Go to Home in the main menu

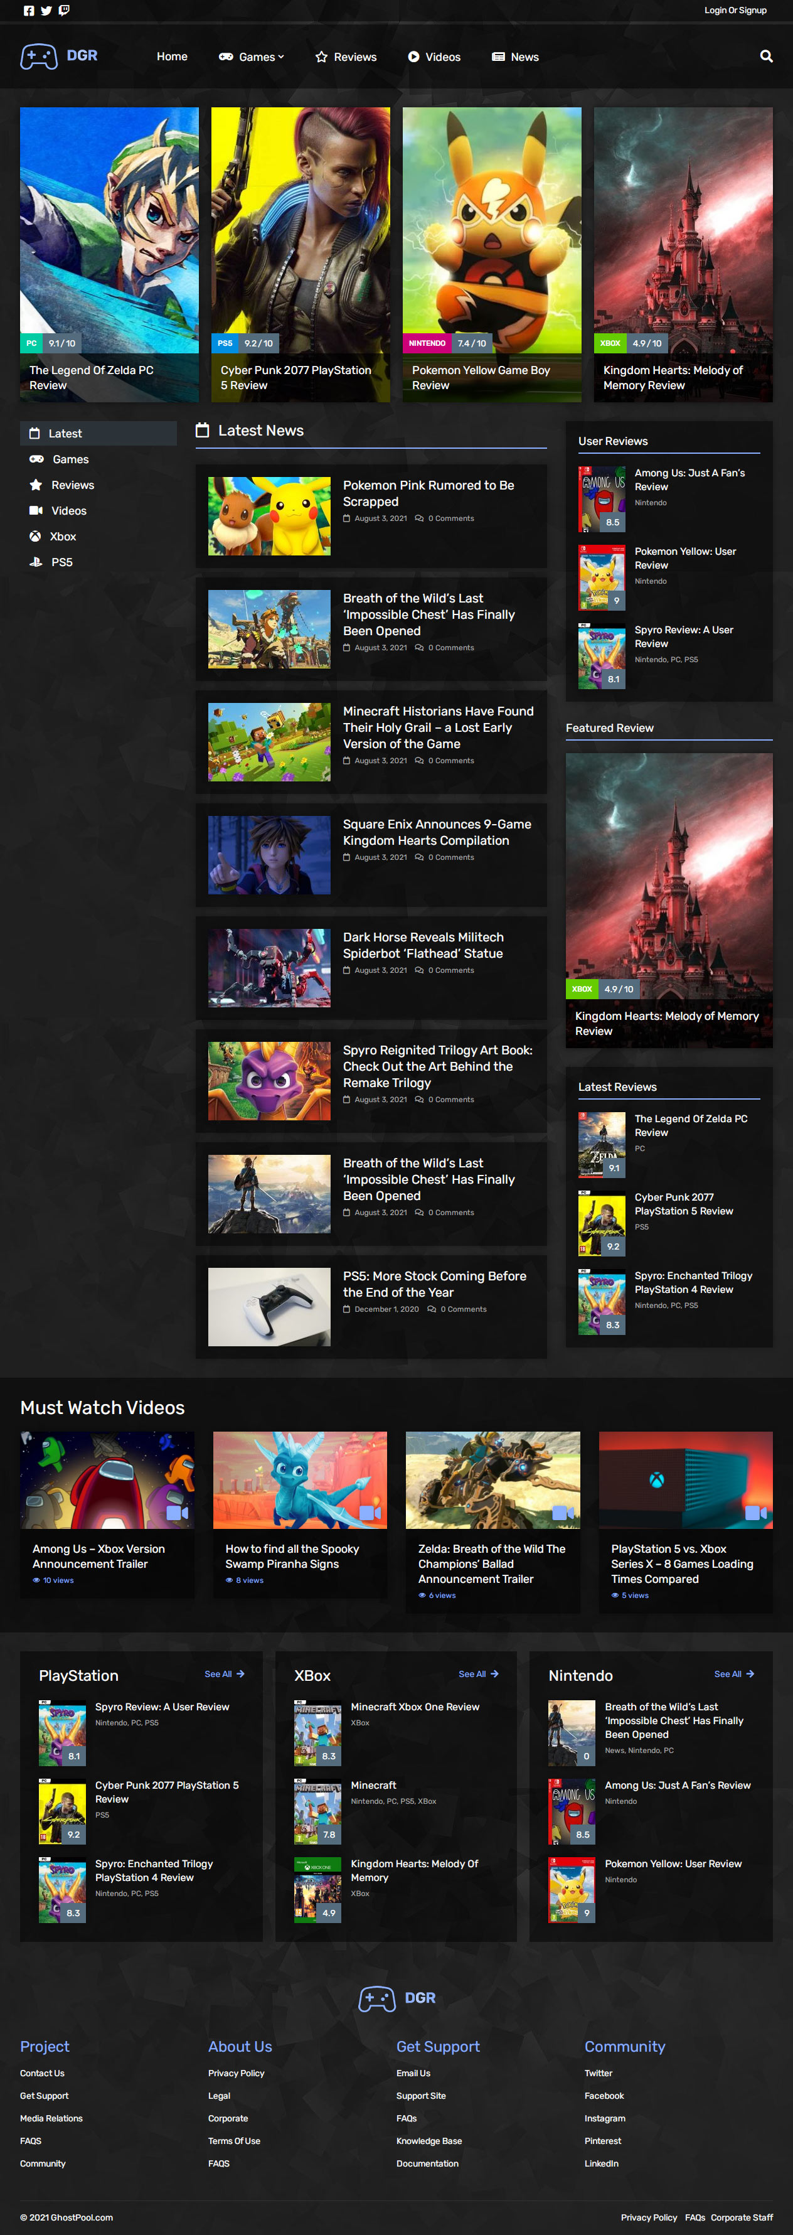tap(172, 56)
